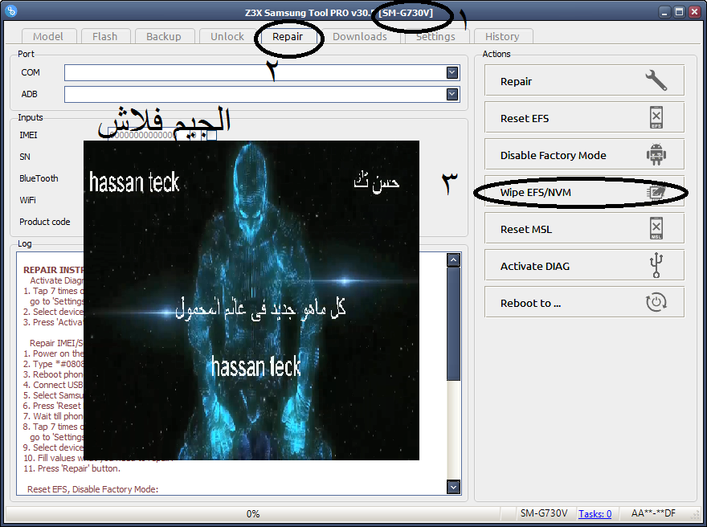The width and height of the screenshot is (707, 527).
Task: Open the Downloads tab
Action: click(360, 36)
